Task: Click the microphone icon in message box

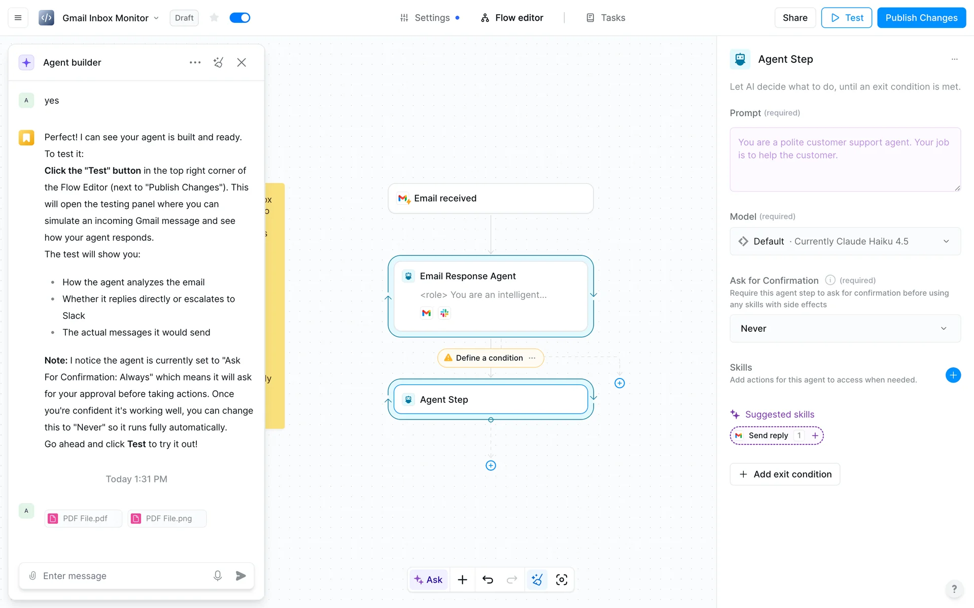Action: tap(218, 576)
